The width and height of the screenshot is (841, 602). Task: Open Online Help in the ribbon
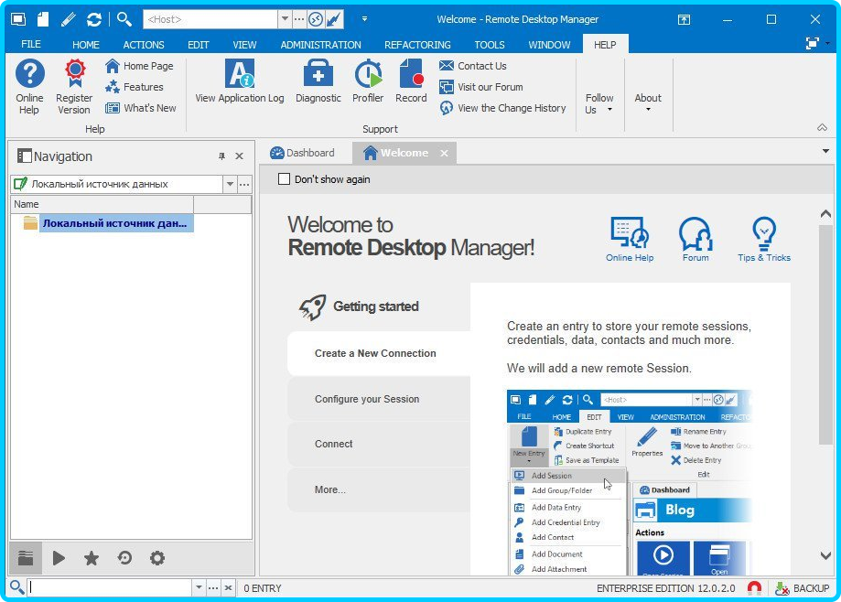[29, 87]
